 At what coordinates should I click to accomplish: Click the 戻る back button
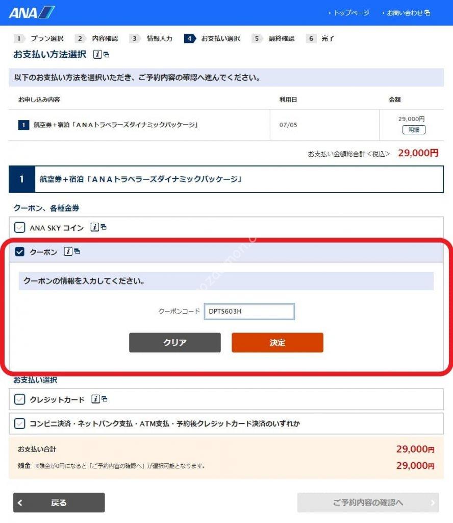click(x=59, y=503)
